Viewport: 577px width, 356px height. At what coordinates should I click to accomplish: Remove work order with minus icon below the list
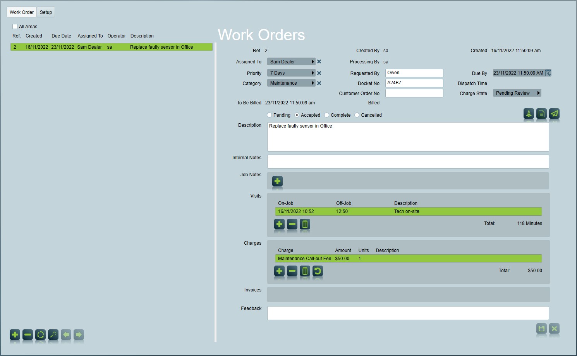(x=27, y=334)
